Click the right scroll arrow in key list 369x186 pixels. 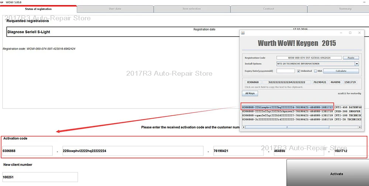(360, 127)
